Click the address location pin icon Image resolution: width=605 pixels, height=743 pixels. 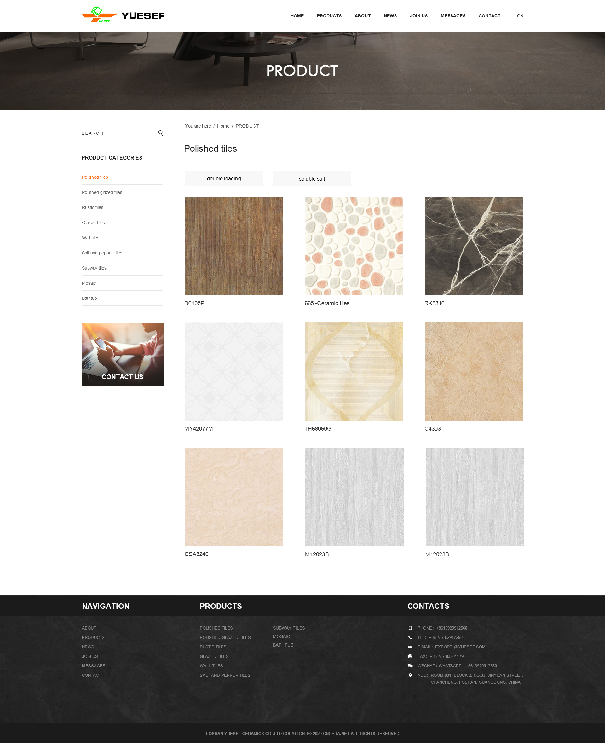tap(410, 675)
